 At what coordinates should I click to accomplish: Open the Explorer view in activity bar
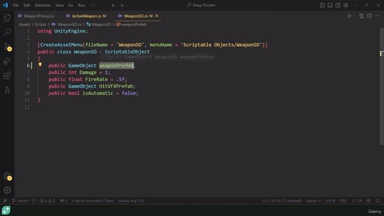click(7, 17)
